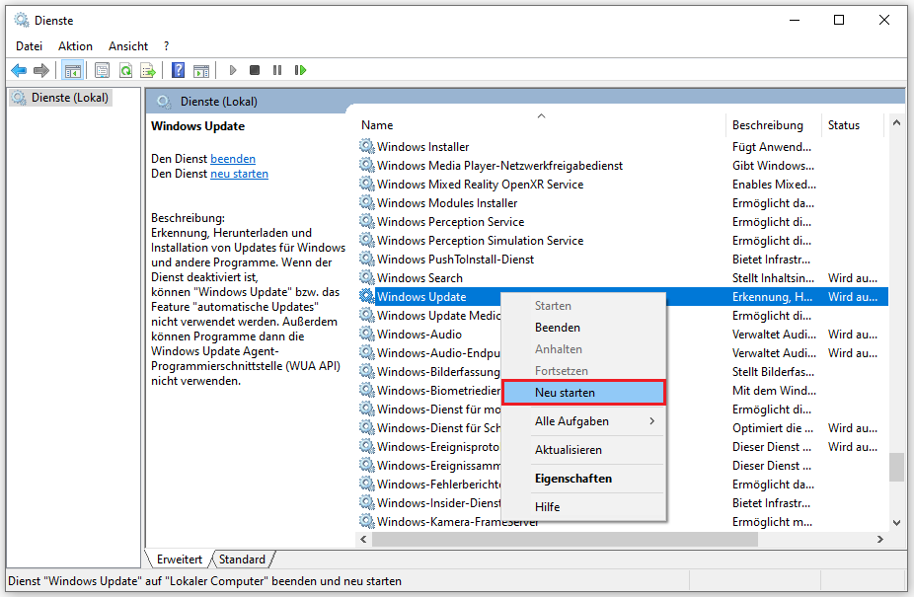Click 'Mit dem Wind...' description cell
914x597 pixels.
pos(774,391)
